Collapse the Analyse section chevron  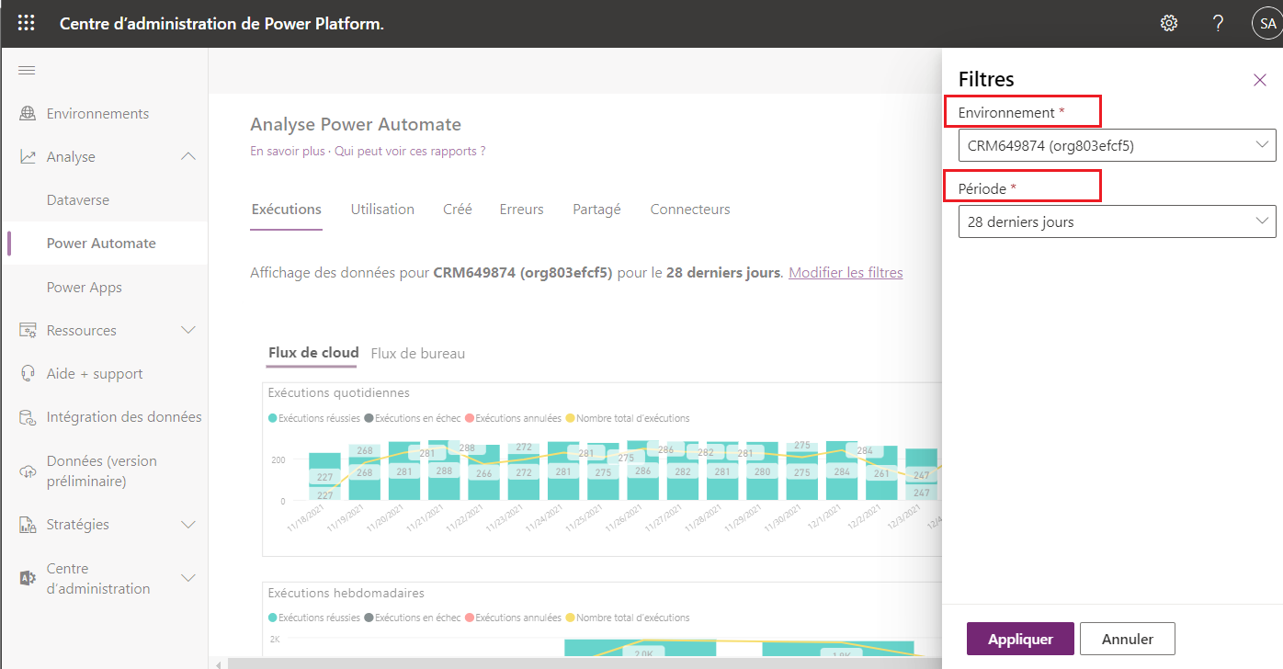click(x=188, y=157)
